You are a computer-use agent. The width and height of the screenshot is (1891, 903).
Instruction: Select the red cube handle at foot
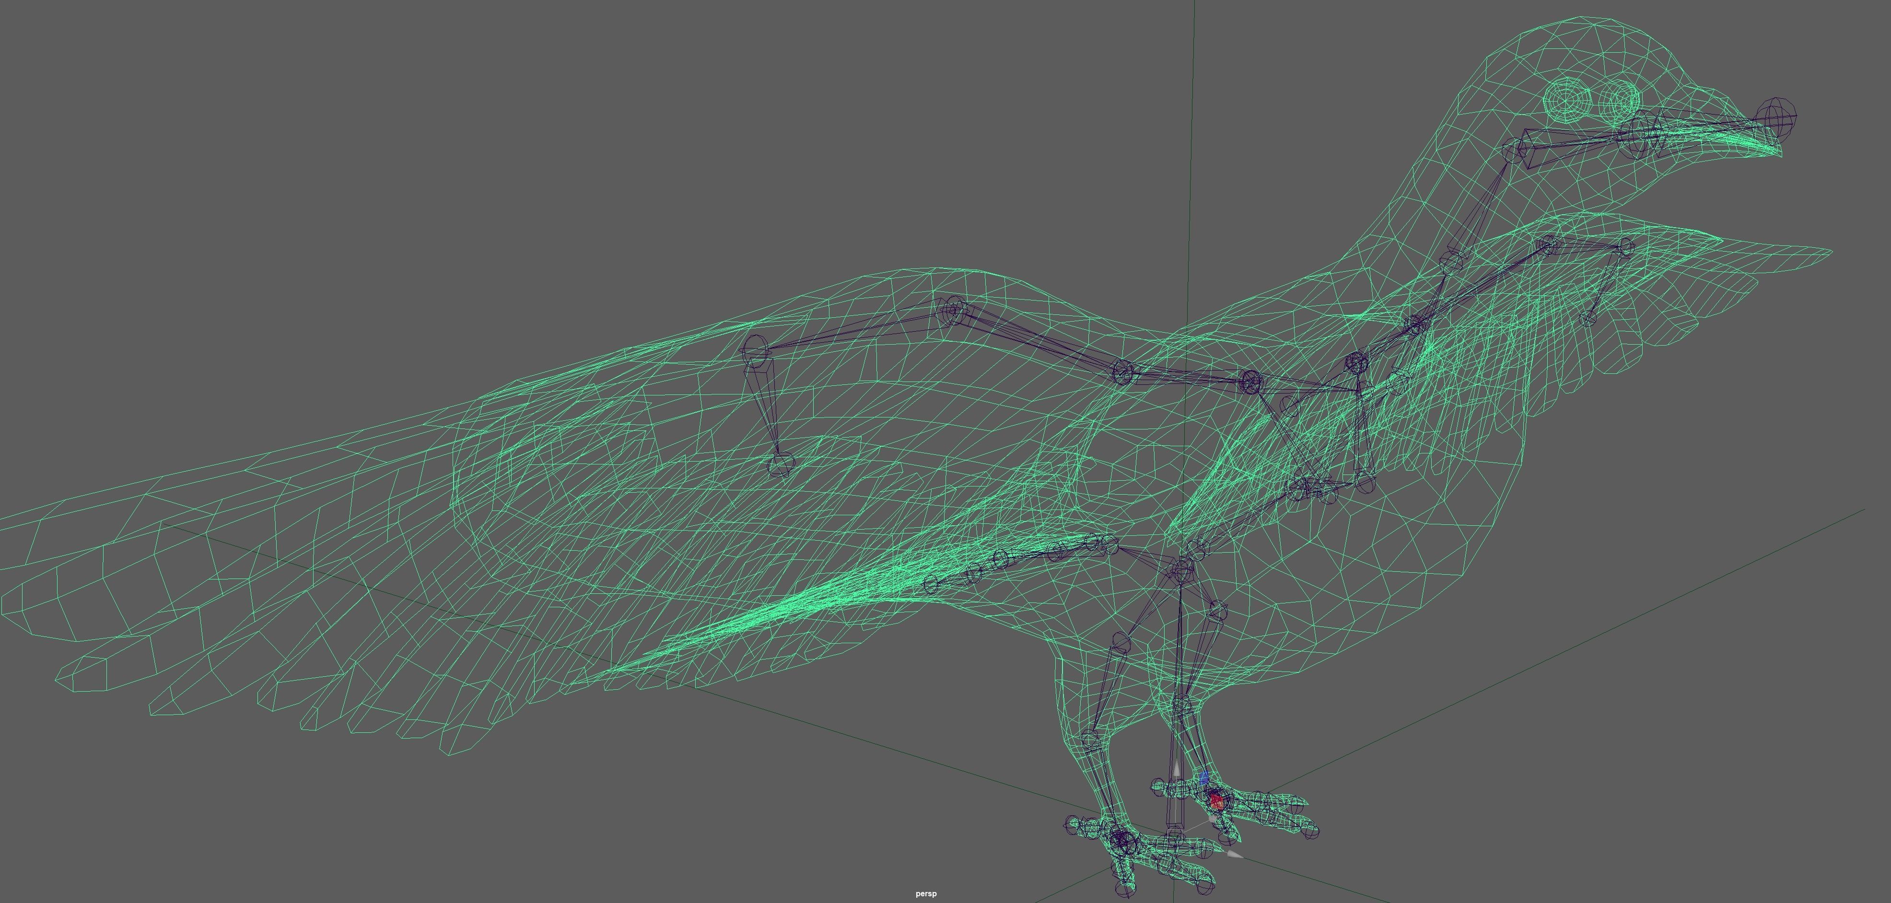point(1217,801)
